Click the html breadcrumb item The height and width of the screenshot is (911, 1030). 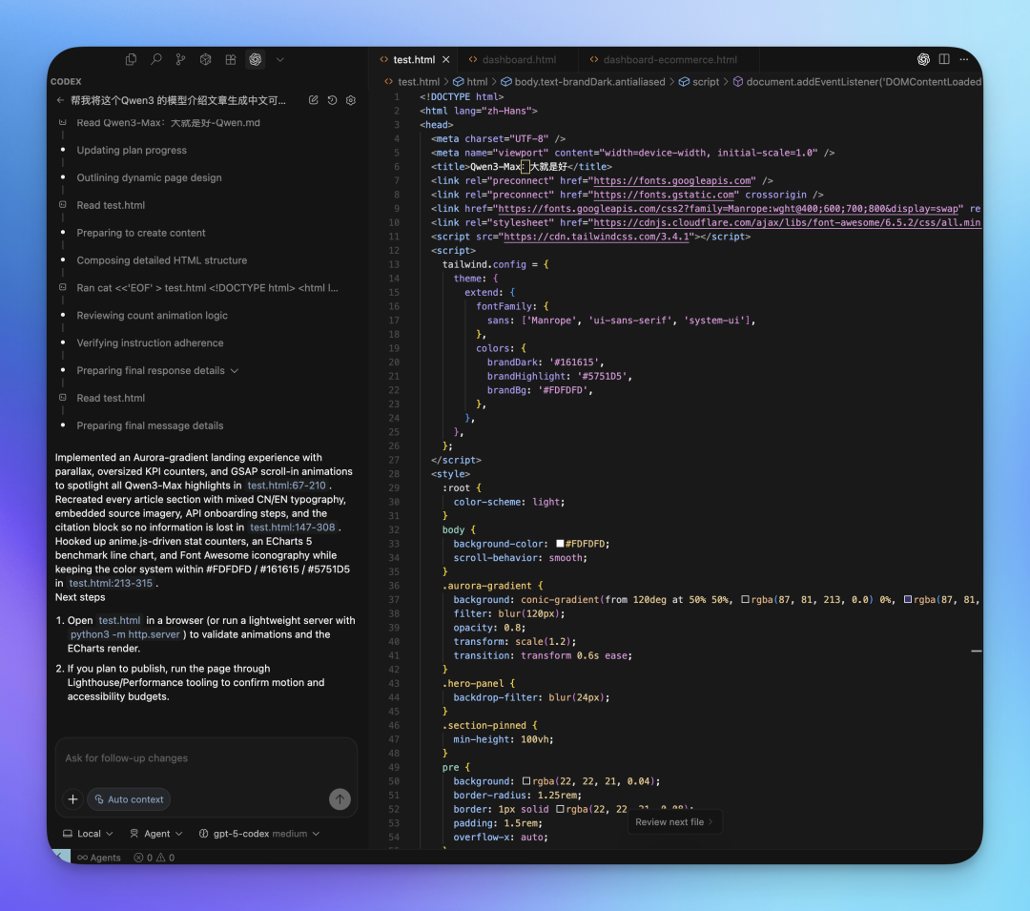coord(470,81)
